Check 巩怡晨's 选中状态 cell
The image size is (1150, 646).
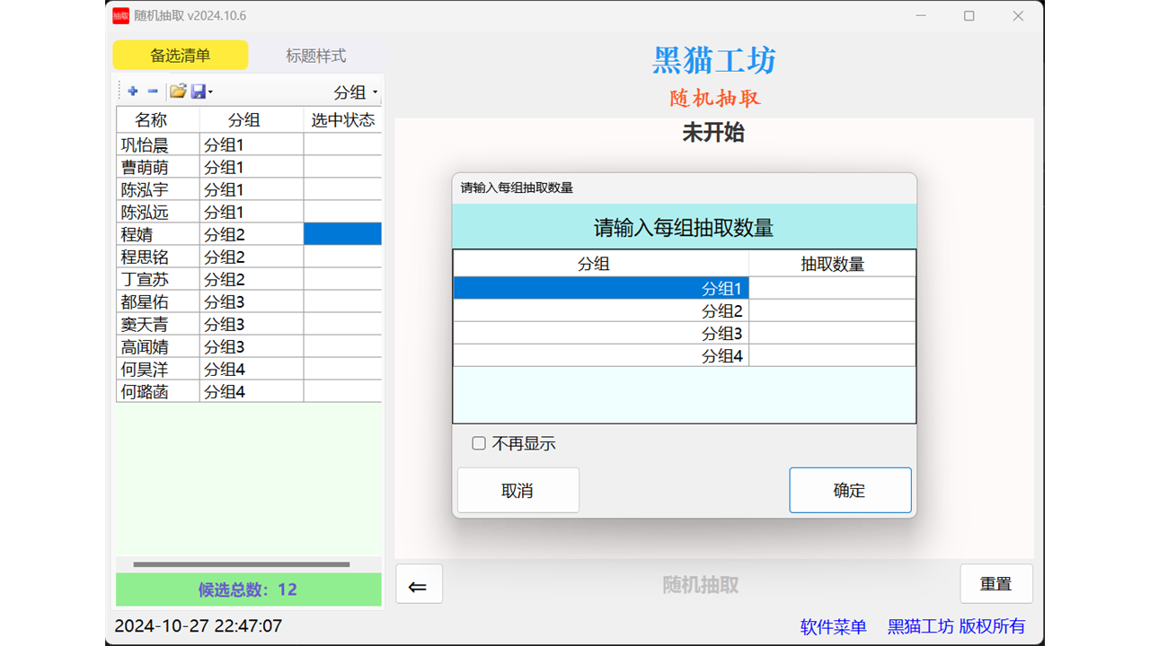342,144
